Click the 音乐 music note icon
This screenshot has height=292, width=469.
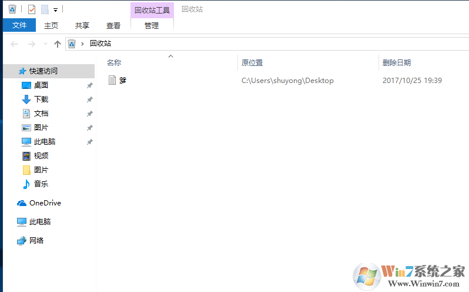click(26, 184)
